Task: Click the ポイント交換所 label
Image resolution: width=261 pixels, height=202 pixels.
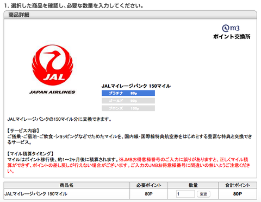Action: (232, 37)
